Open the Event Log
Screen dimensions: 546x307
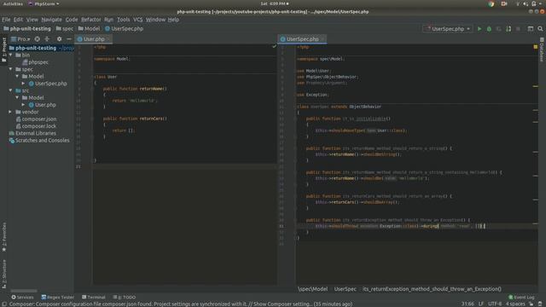pos(521,298)
